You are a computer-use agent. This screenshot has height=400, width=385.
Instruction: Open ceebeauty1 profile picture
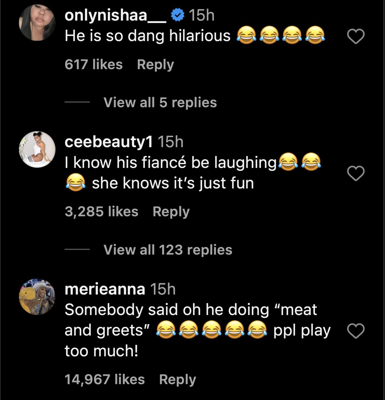pos(37,149)
